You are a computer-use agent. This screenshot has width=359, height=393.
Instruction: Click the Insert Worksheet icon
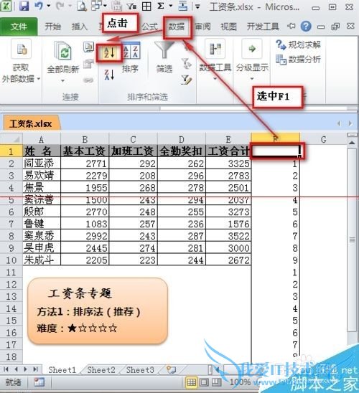[172, 369]
